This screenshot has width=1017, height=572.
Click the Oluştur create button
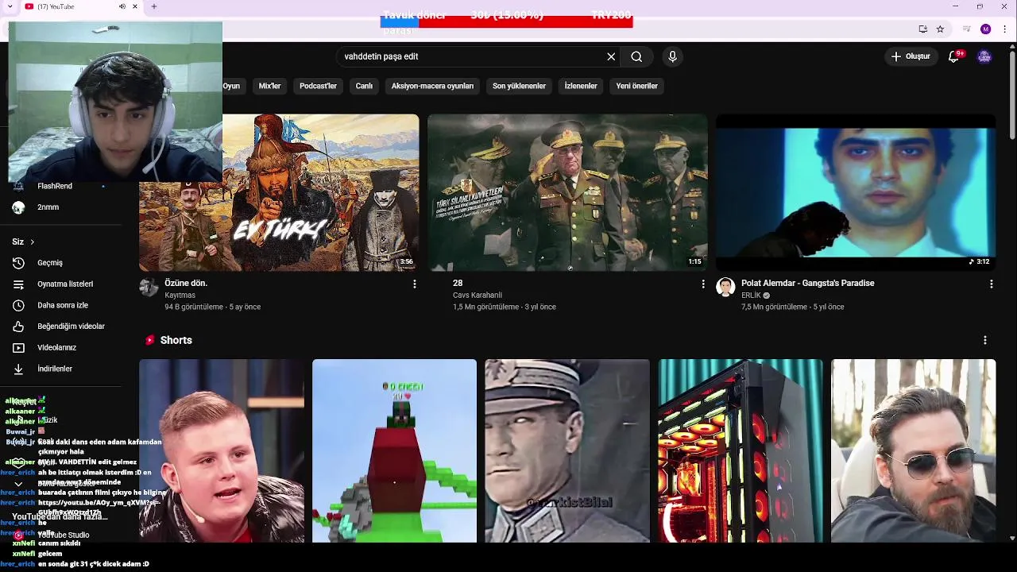911,56
